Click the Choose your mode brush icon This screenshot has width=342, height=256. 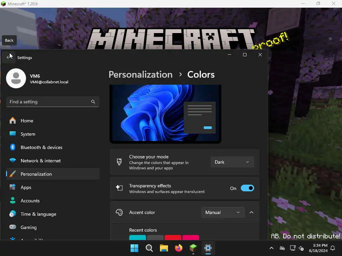(119, 162)
